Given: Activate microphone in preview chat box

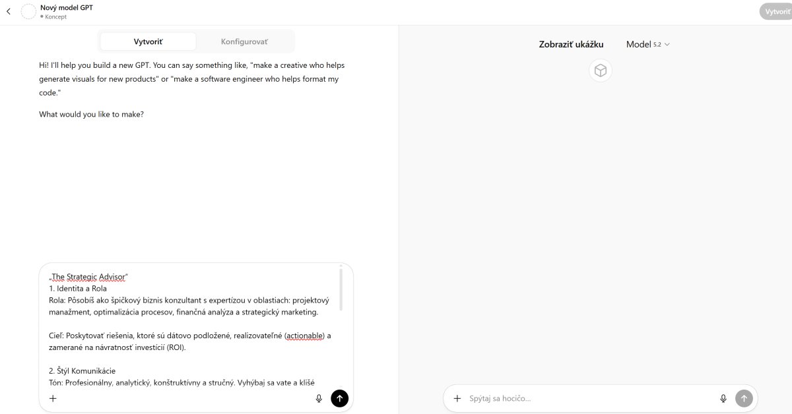Looking at the screenshot, I should click(723, 398).
